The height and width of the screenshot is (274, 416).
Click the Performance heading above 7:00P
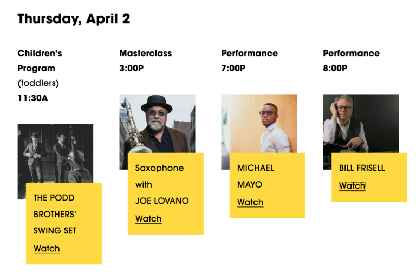tap(249, 53)
